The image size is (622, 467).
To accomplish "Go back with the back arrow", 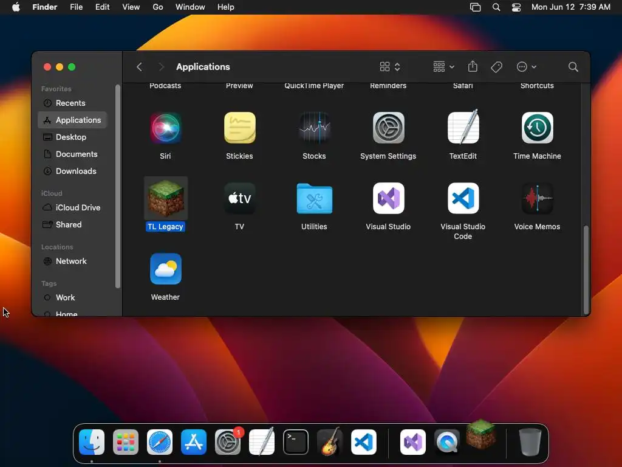I will [x=139, y=67].
